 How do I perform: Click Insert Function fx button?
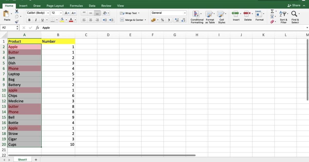tap(37, 28)
